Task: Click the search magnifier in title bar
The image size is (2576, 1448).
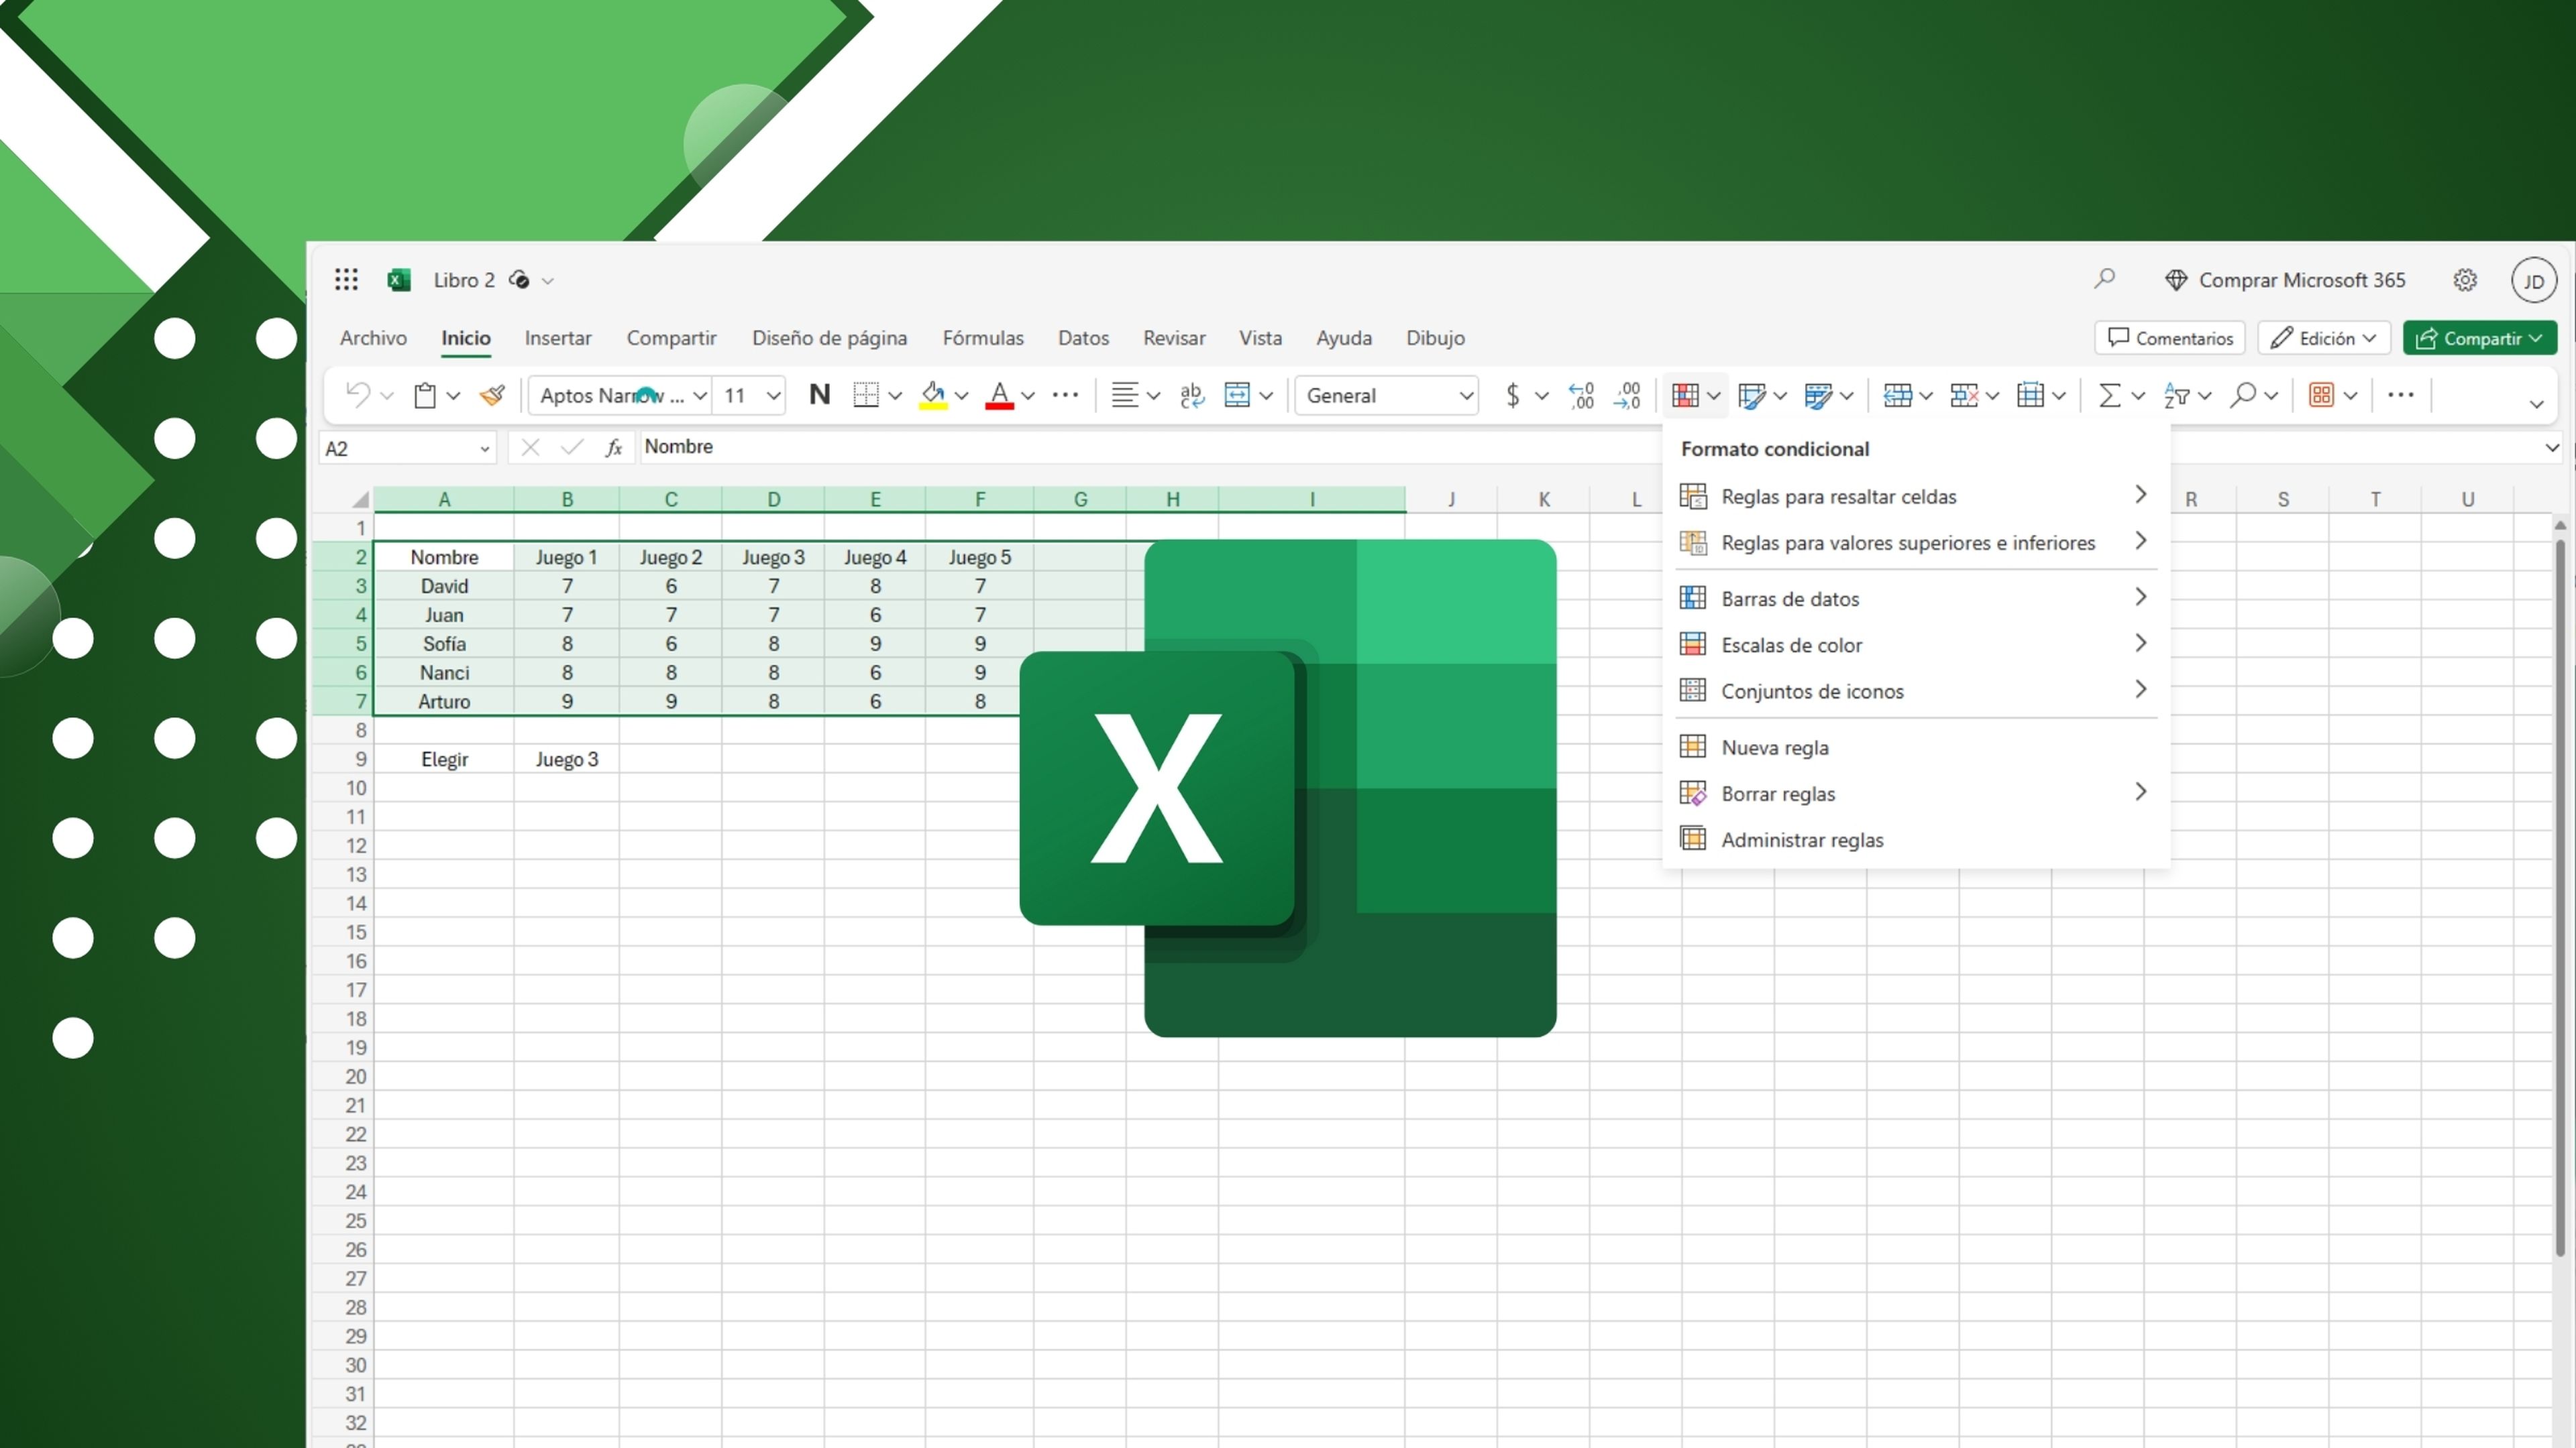Action: [x=2105, y=279]
